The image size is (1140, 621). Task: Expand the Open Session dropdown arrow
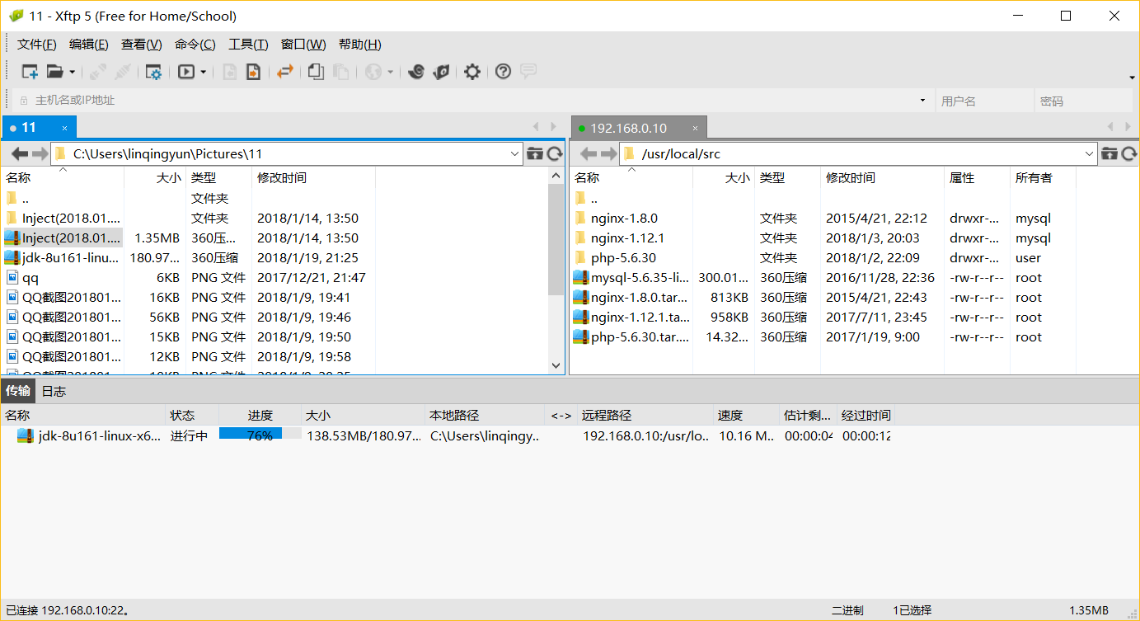coord(73,73)
